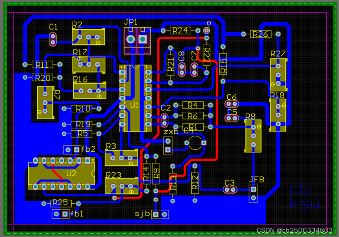
Task: Select the fb2 two-pin header
Action: [x=72, y=150]
